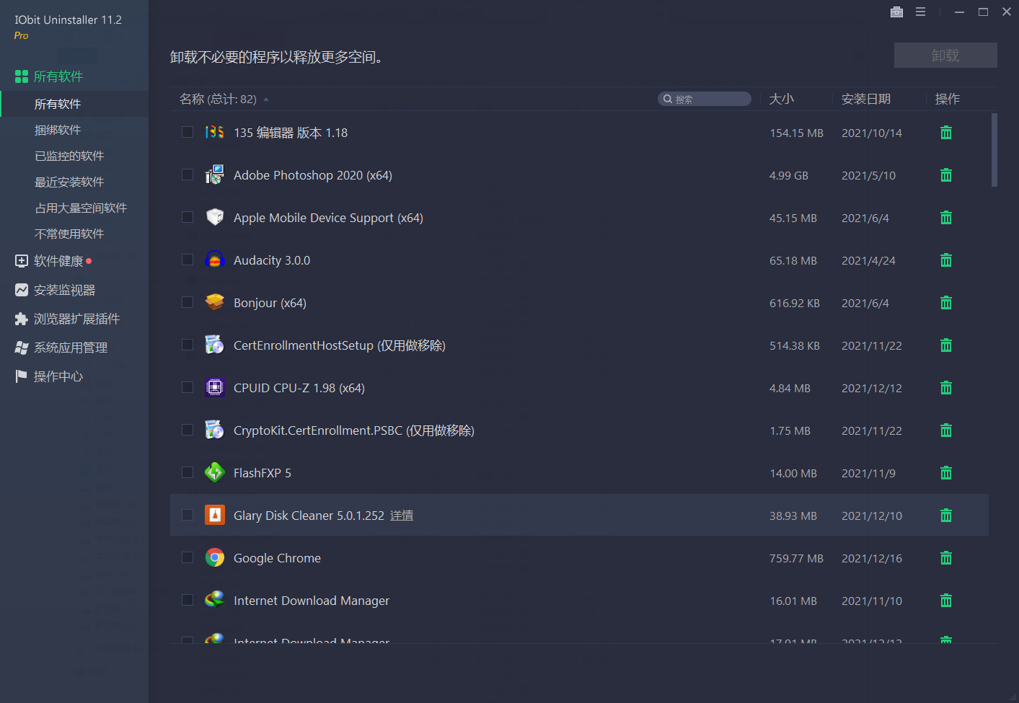1019x703 pixels.
Task: Select the CertEnrollmentHostSetup (仅用做移除) entry
Action: coord(340,345)
